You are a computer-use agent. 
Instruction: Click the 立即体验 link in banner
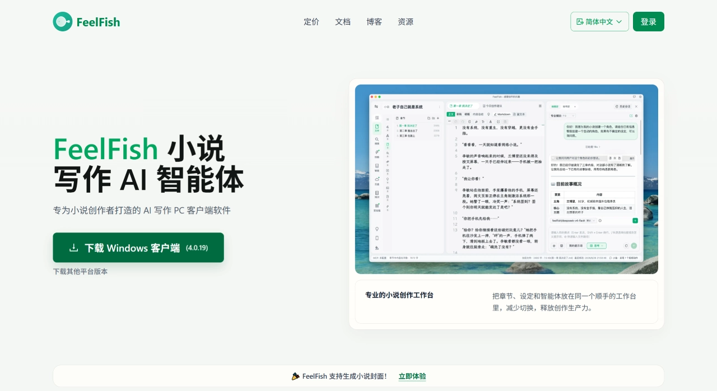pos(412,376)
